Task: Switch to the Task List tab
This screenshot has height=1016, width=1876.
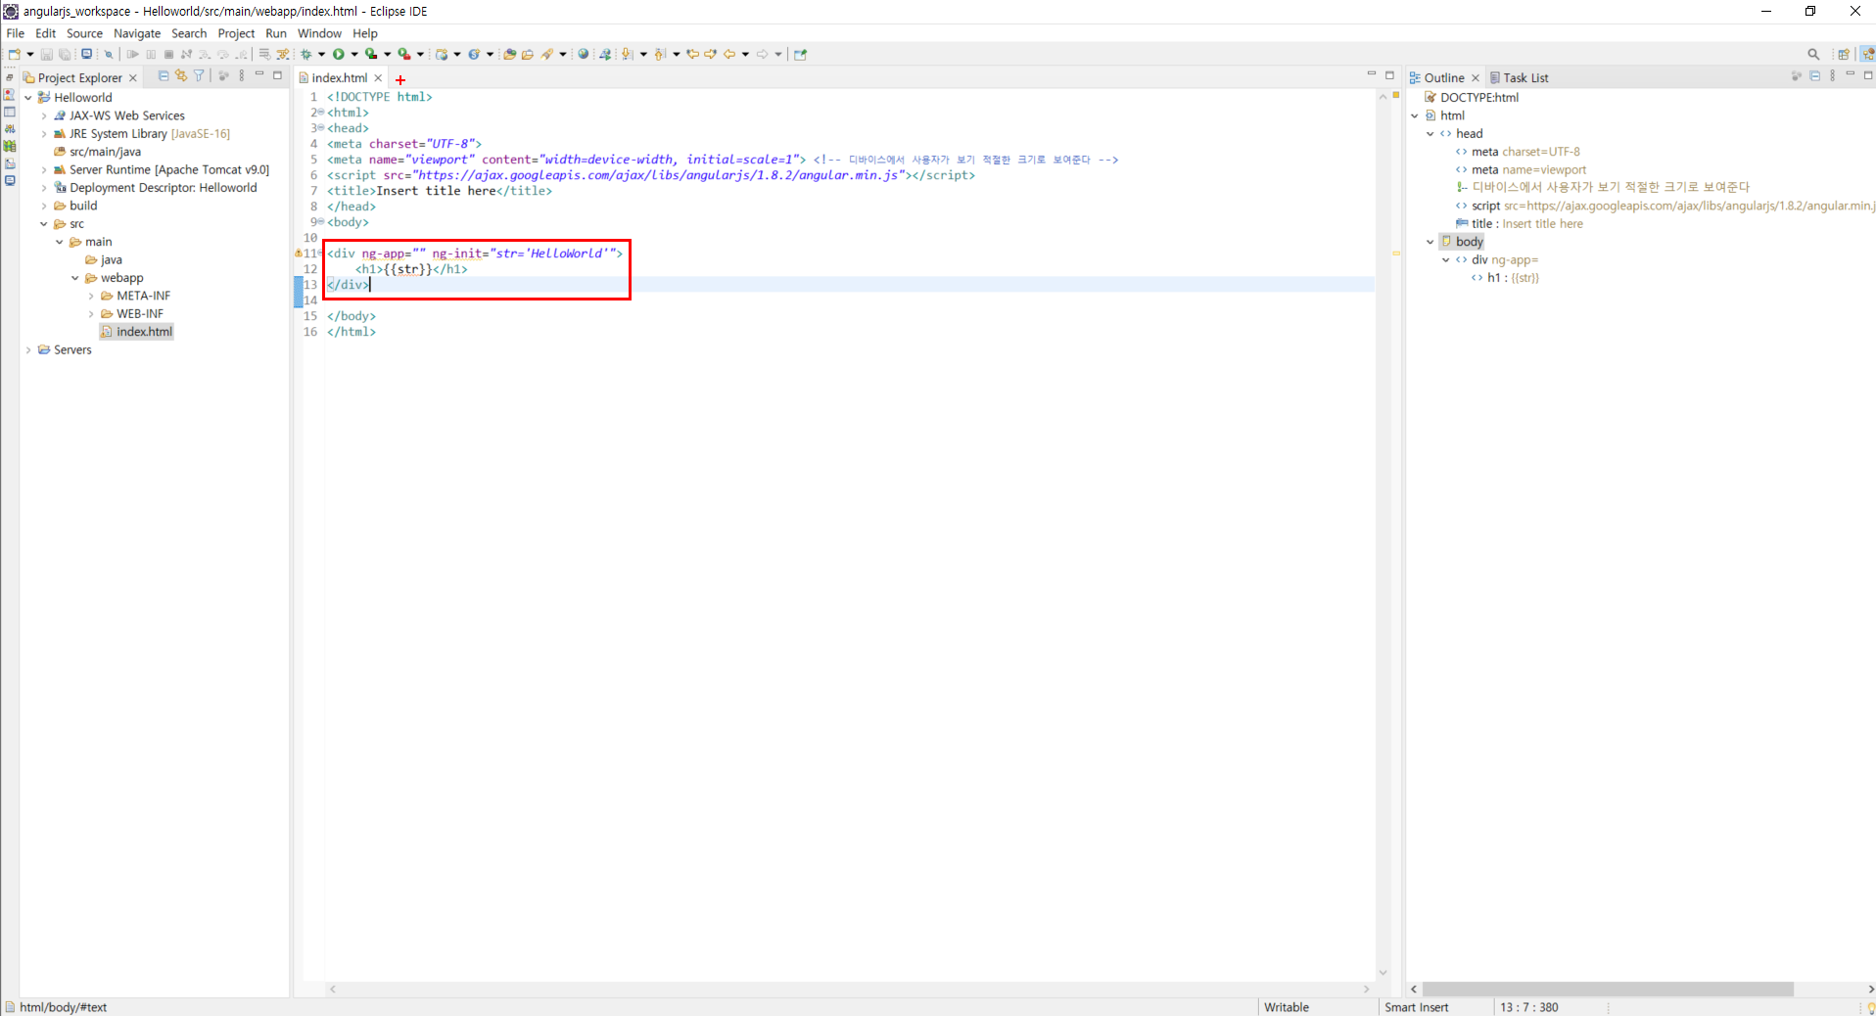Action: (x=1519, y=78)
